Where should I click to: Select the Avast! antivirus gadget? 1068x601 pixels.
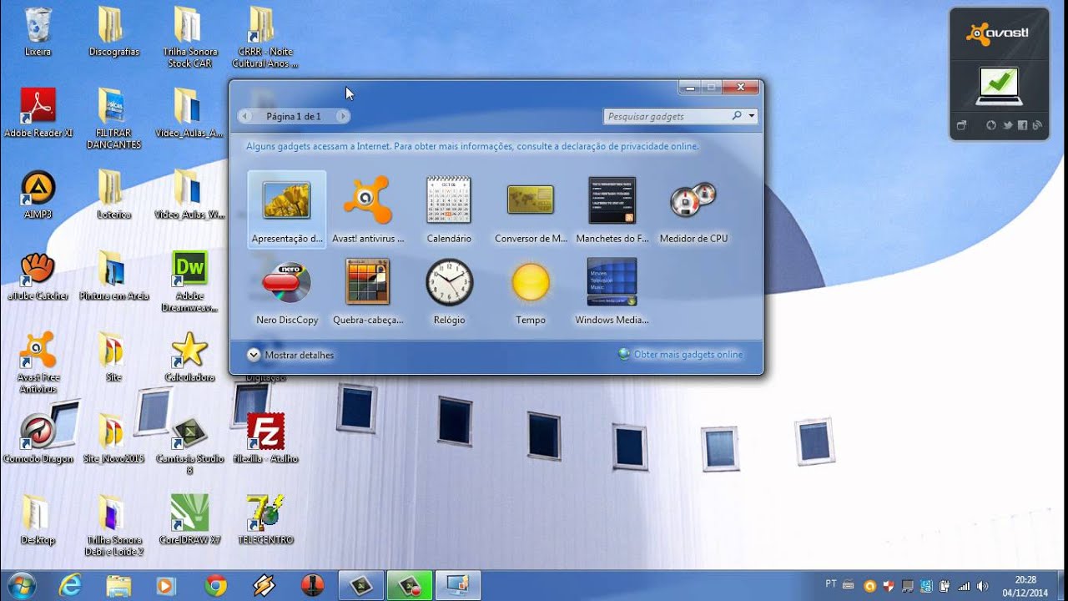(x=368, y=210)
